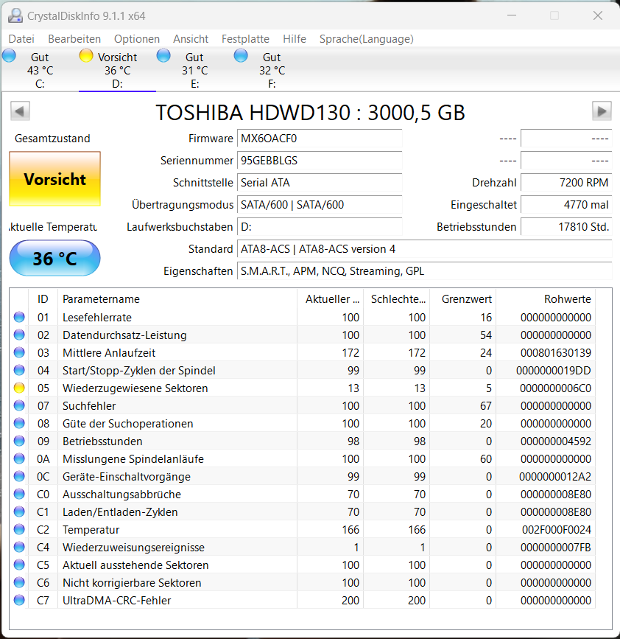Viewport: 620px width, 639px height.
Task: Click the yellow Vorsicht health status button
Action: tap(55, 179)
